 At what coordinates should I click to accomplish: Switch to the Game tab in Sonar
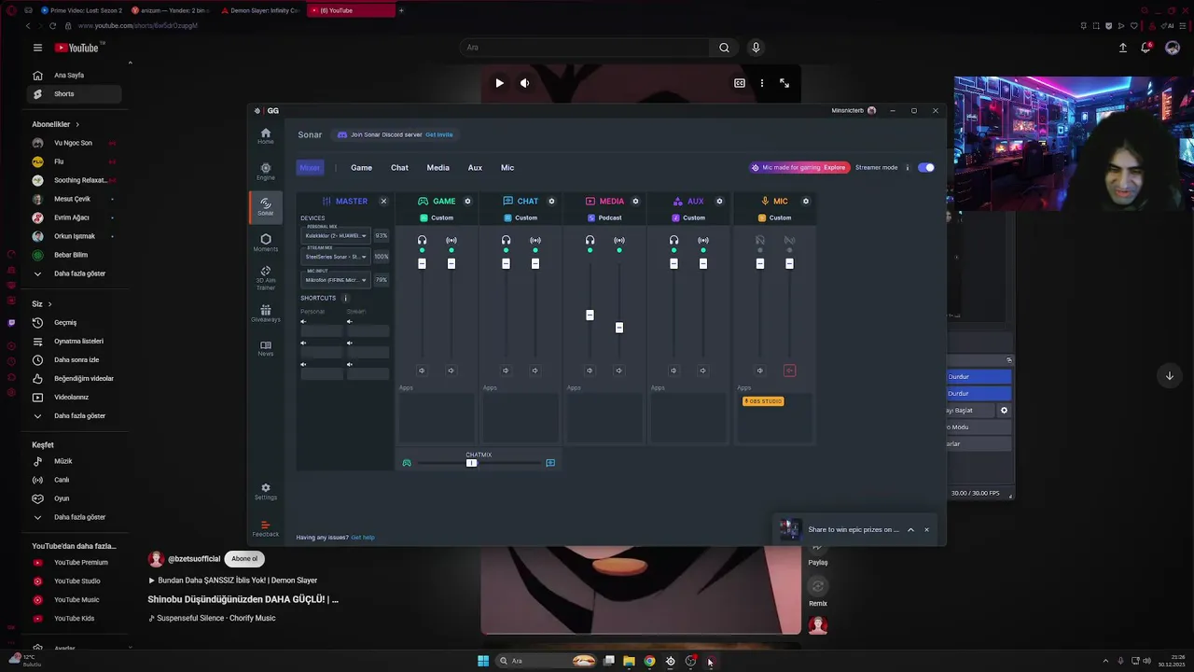[x=361, y=168]
